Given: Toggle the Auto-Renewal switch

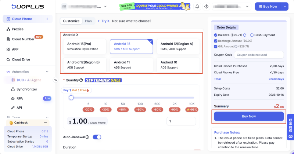Looking at the screenshot, I should tap(97, 137).
